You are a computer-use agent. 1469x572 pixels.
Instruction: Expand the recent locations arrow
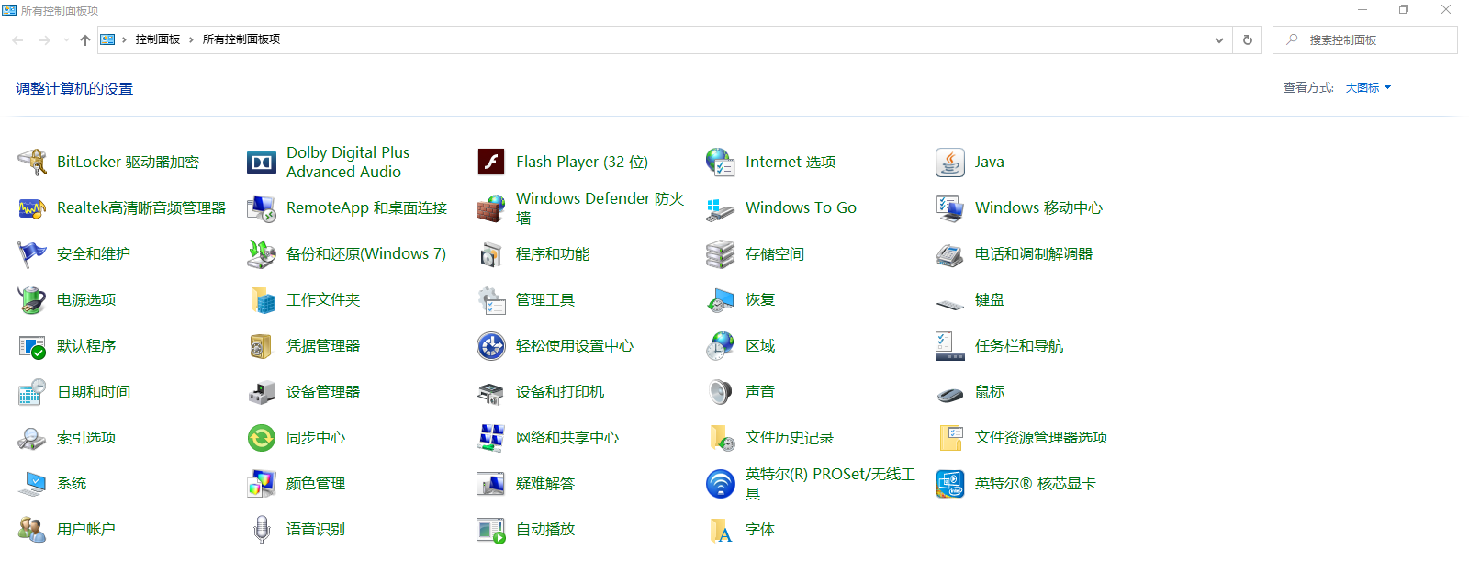coord(66,40)
